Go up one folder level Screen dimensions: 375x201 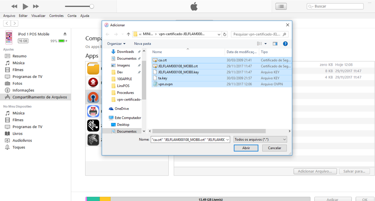(x=128, y=34)
